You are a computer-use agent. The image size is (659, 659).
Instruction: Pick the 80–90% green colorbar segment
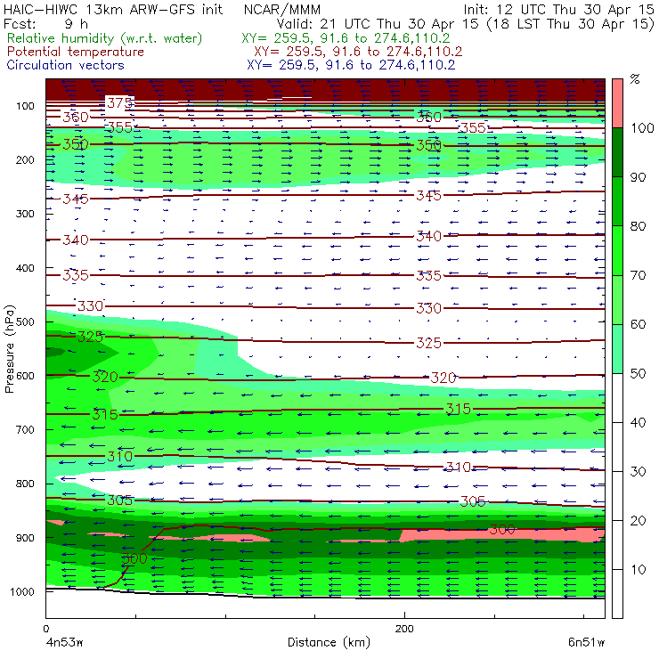pos(617,201)
